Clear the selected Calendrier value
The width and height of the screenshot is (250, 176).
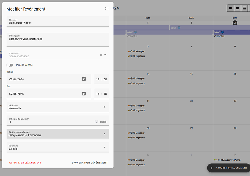[101, 55]
